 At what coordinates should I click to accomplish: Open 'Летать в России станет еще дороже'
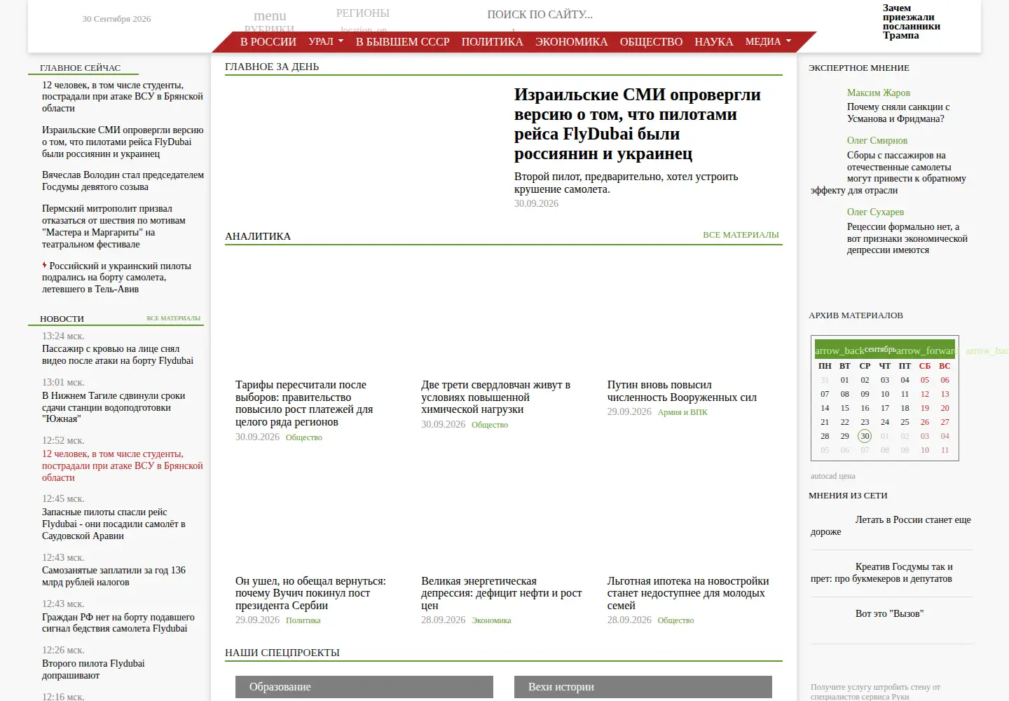[x=891, y=526]
